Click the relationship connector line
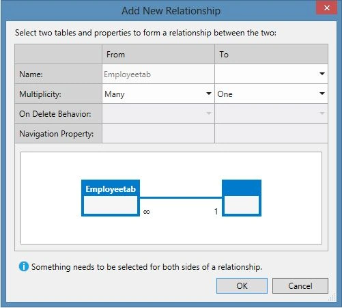This screenshot has height=308, width=342. click(x=181, y=197)
